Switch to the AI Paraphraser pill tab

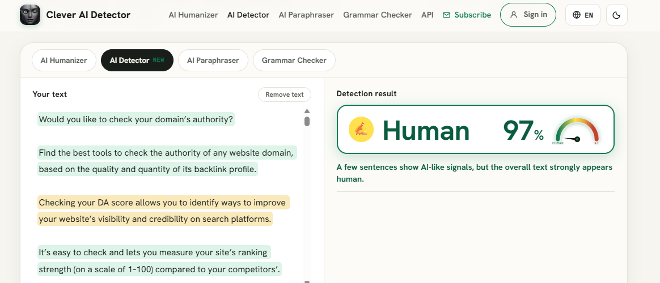[213, 60]
